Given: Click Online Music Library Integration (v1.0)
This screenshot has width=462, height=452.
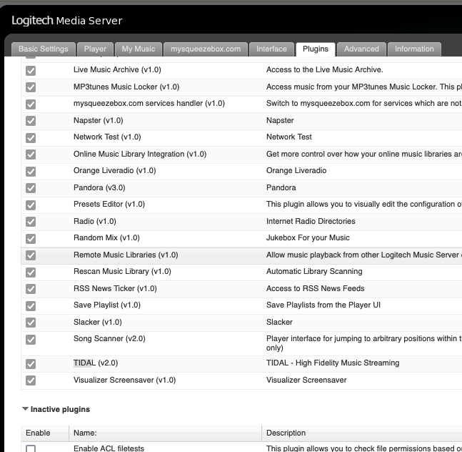Looking at the screenshot, I should pos(140,154).
